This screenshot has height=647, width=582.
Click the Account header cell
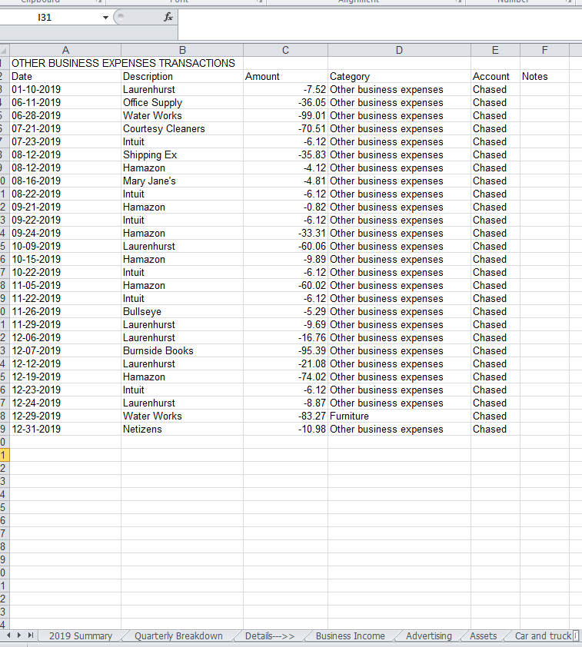tap(495, 76)
